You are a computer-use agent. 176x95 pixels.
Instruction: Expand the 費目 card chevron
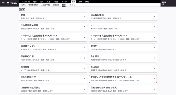(x=85, y=16)
